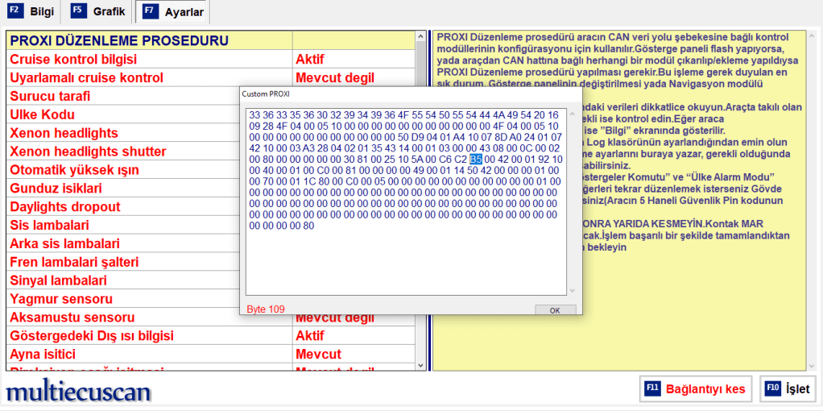Click the F10 icon on the İşlet button
Viewport: 823px width, 411px height.
pyautogui.click(x=771, y=388)
